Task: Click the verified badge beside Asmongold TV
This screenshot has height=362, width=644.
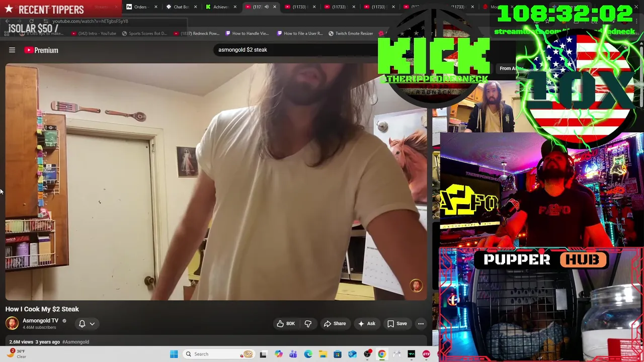Action: 64,321
